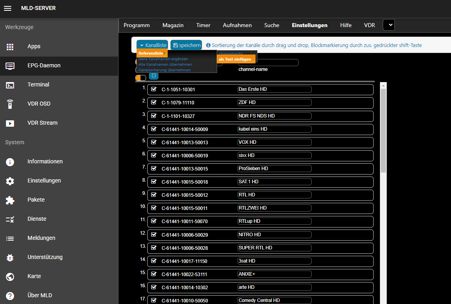
Task: Click the channel-name field for ZDF HD
Action: tap(274, 102)
